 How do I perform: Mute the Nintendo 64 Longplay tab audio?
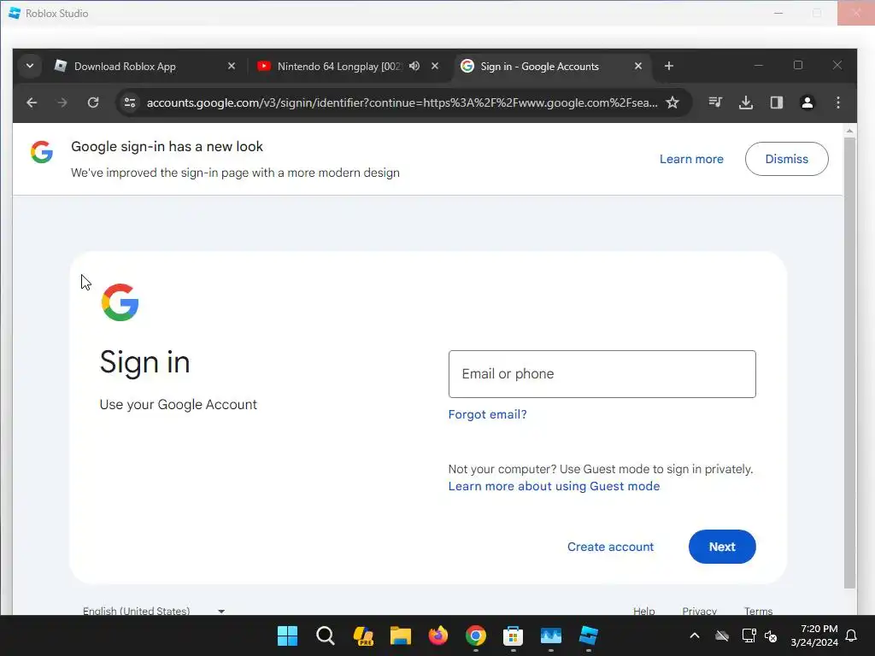[x=414, y=66]
